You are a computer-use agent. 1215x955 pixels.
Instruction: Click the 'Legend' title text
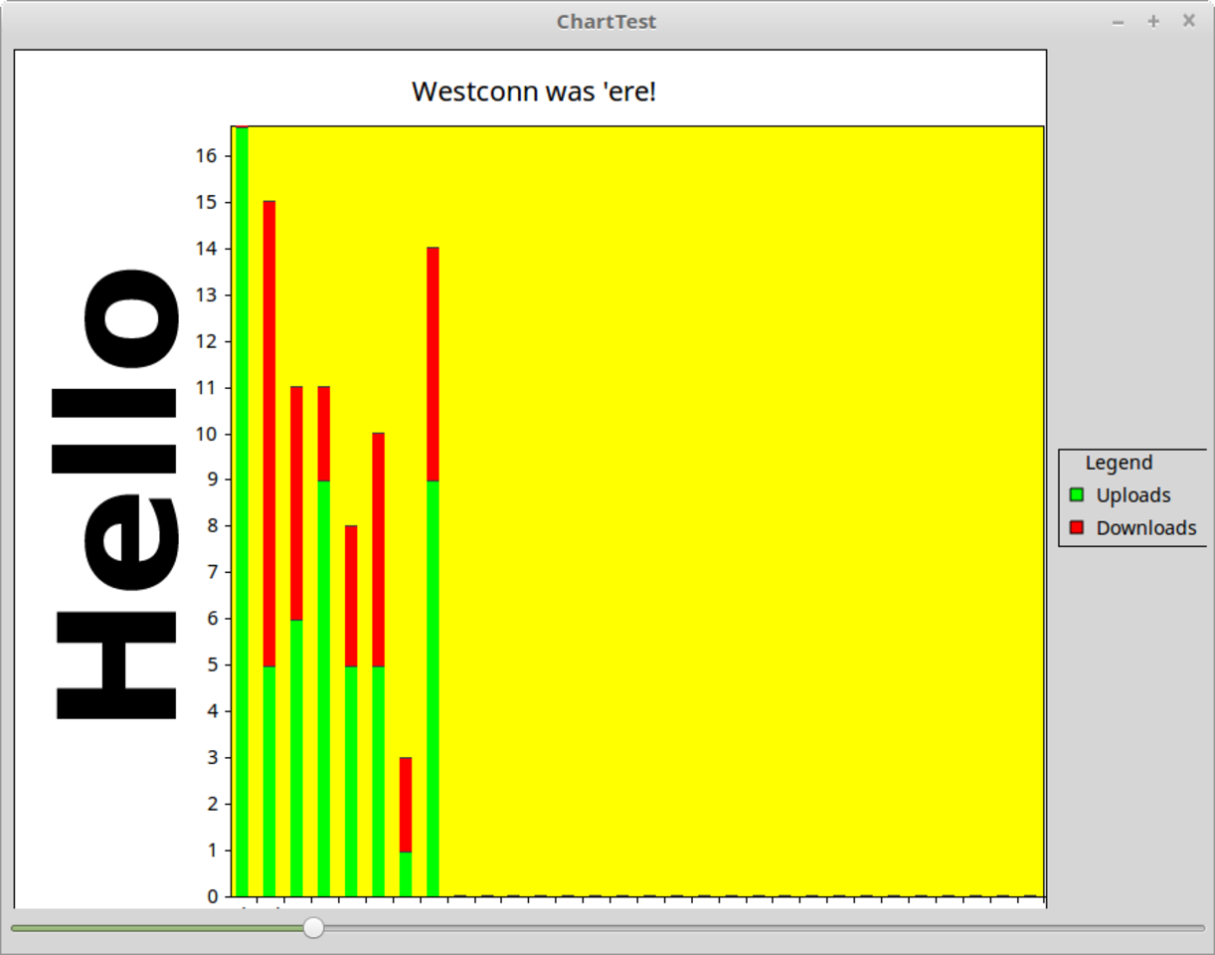click(x=1119, y=463)
